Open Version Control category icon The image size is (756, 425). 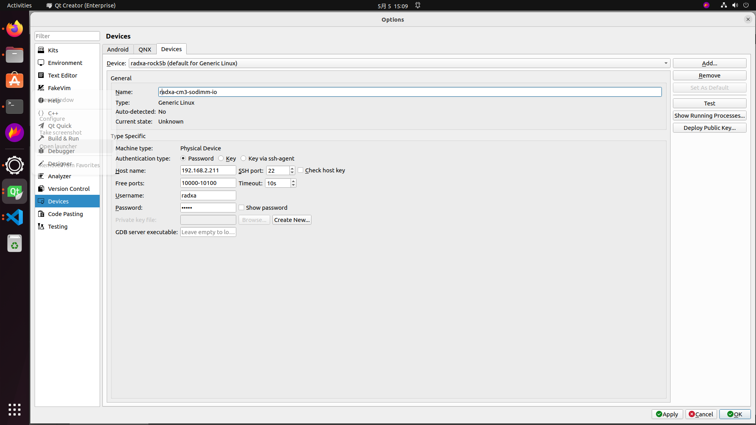point(41,188)
